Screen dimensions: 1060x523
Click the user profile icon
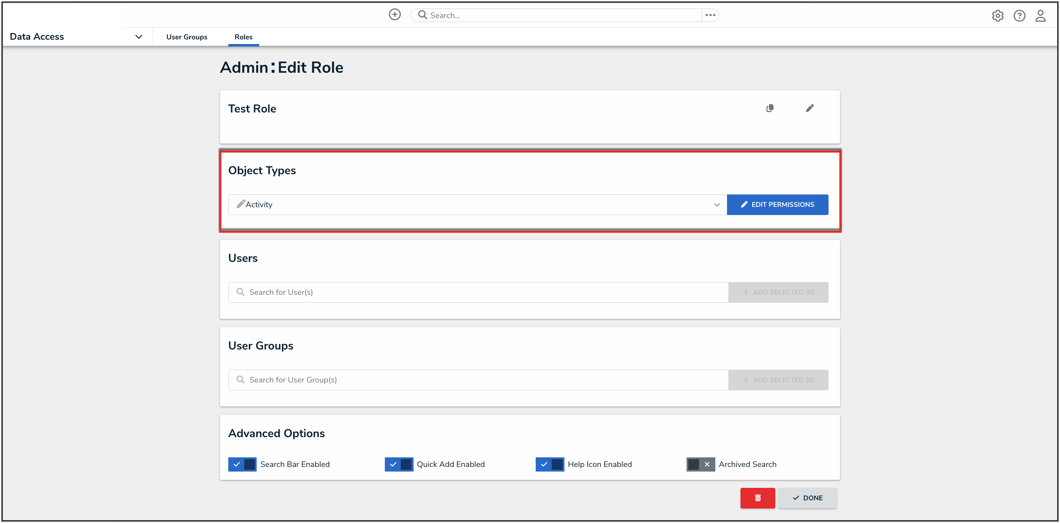tap(1040, 16)
